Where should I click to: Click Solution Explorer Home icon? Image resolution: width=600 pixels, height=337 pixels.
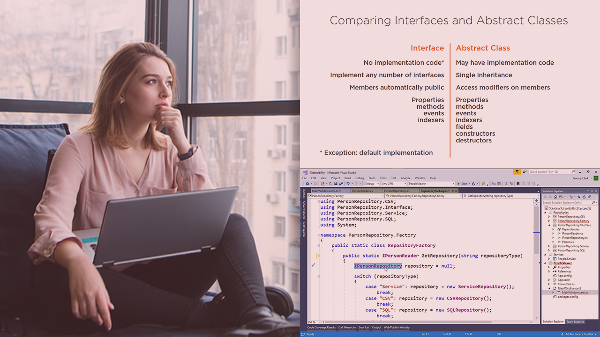point(555,197)
